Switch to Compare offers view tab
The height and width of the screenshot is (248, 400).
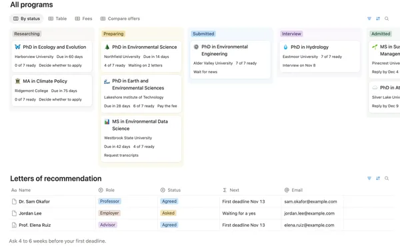click(x=120, y=19)
